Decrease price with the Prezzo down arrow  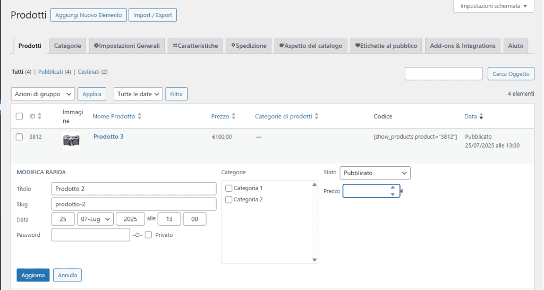393,194
